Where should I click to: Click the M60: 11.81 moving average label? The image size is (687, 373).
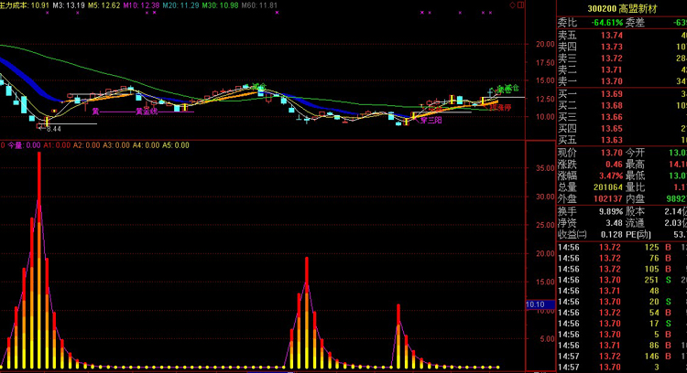[259, 5]
